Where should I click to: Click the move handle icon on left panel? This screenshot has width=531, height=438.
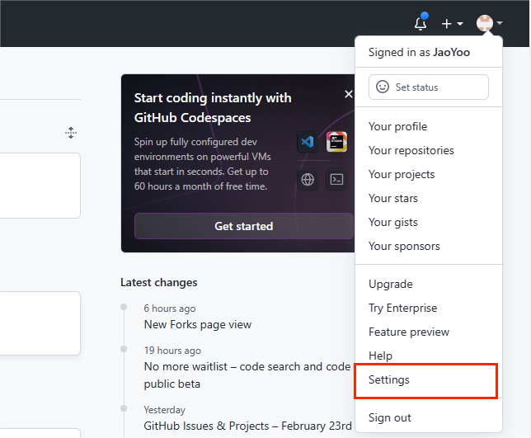pos(71,133)
